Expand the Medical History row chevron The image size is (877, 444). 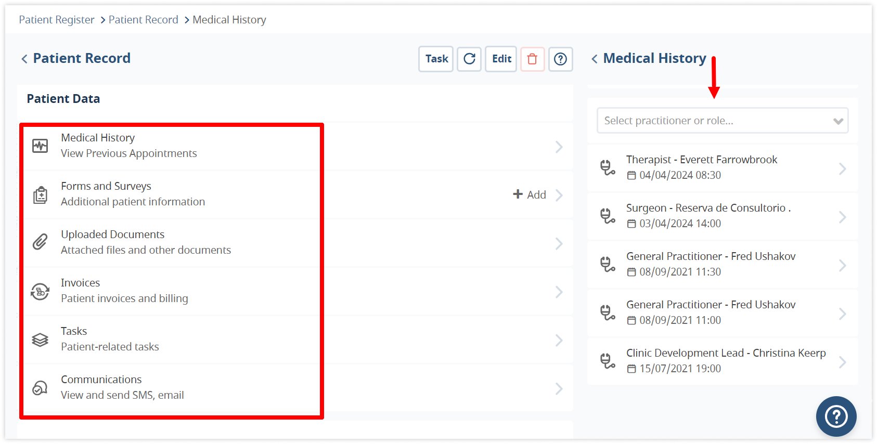(x=559, y=147)
